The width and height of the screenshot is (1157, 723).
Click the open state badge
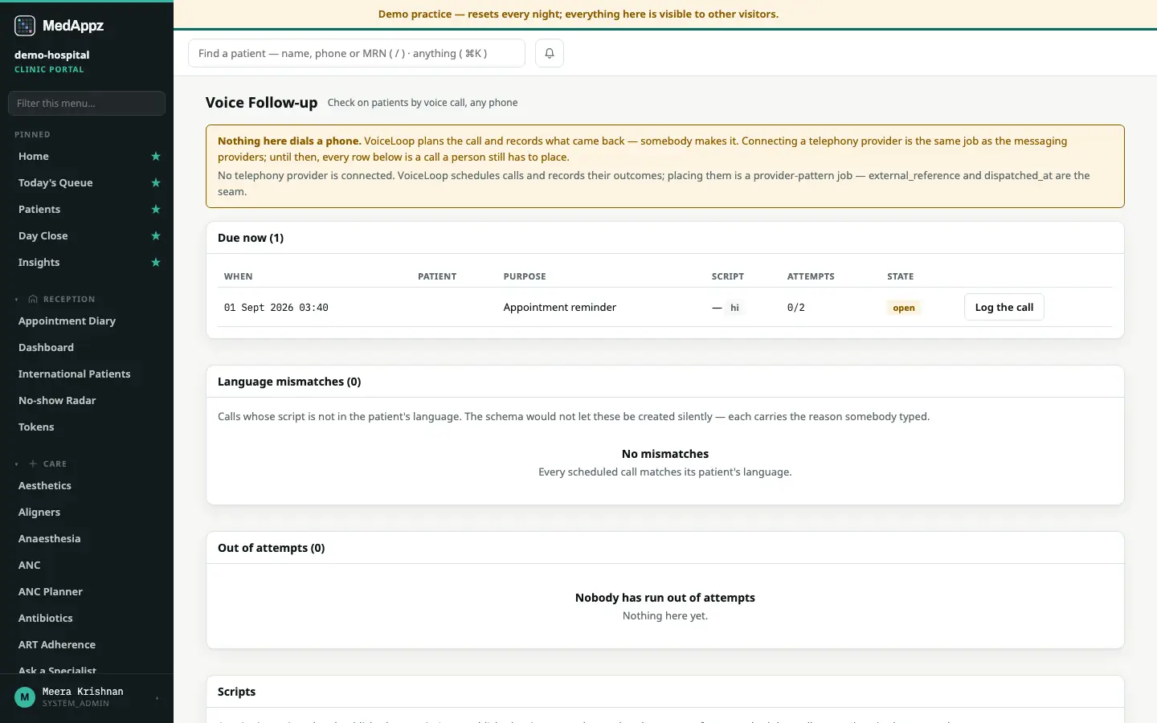coord(904,308)
